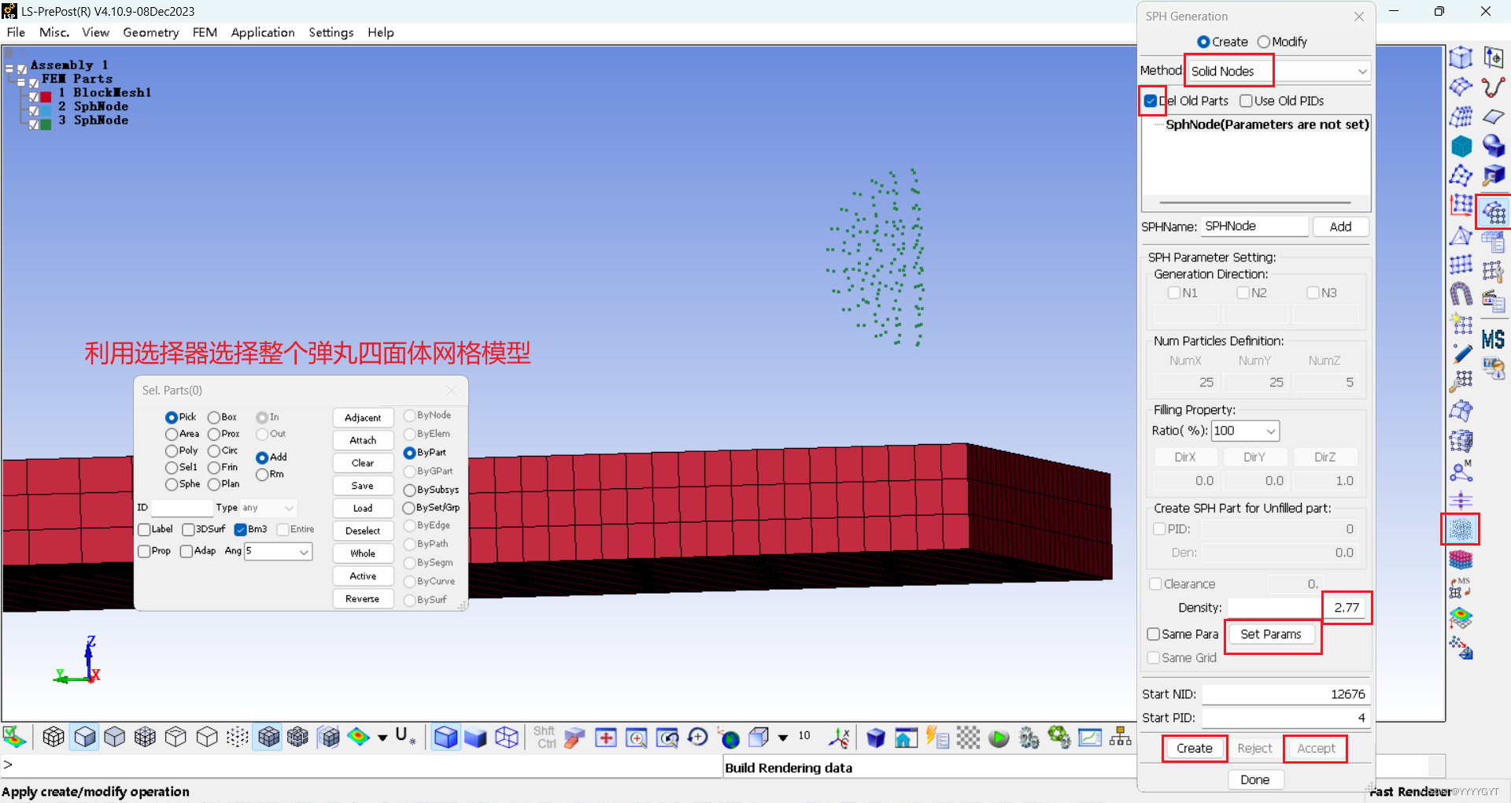The image size is (1511, 803).
Task: Click the Clear button in selector
Action: (x=363, y=463)
